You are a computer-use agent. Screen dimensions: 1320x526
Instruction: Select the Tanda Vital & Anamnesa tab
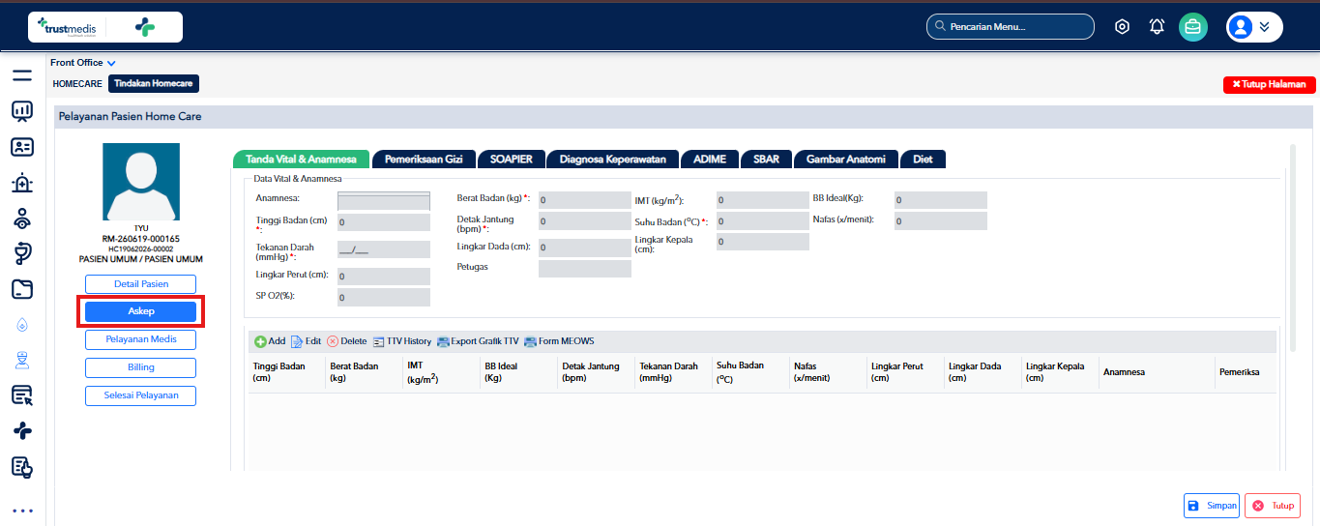pos(301,160)
